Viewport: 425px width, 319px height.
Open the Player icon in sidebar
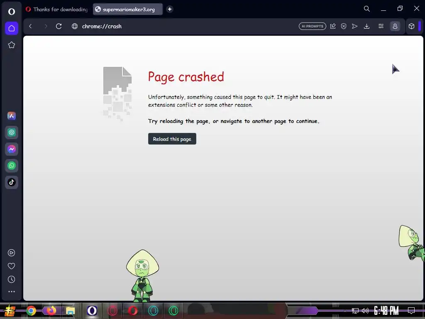11,253
